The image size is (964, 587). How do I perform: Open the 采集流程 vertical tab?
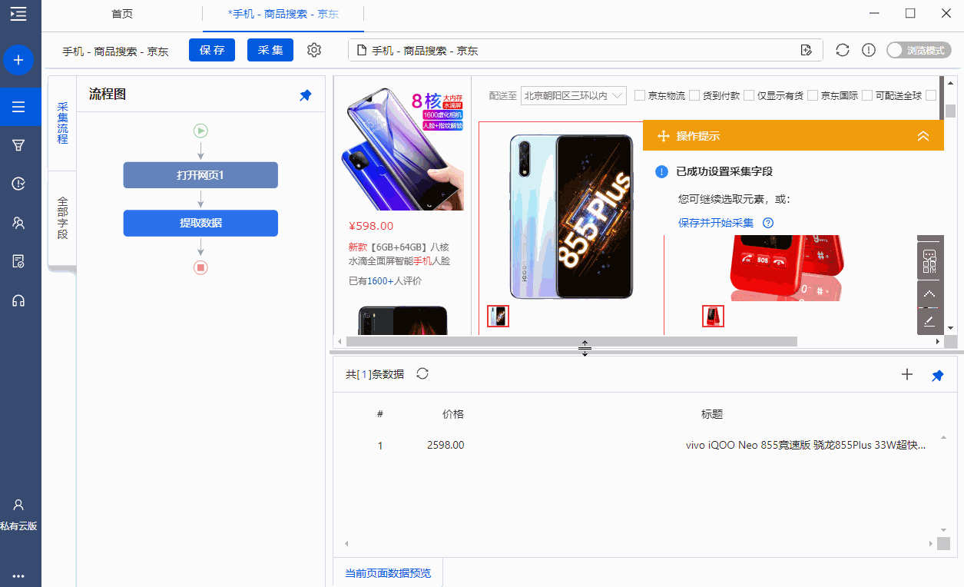pyautogui.click(x=62, y=123)
